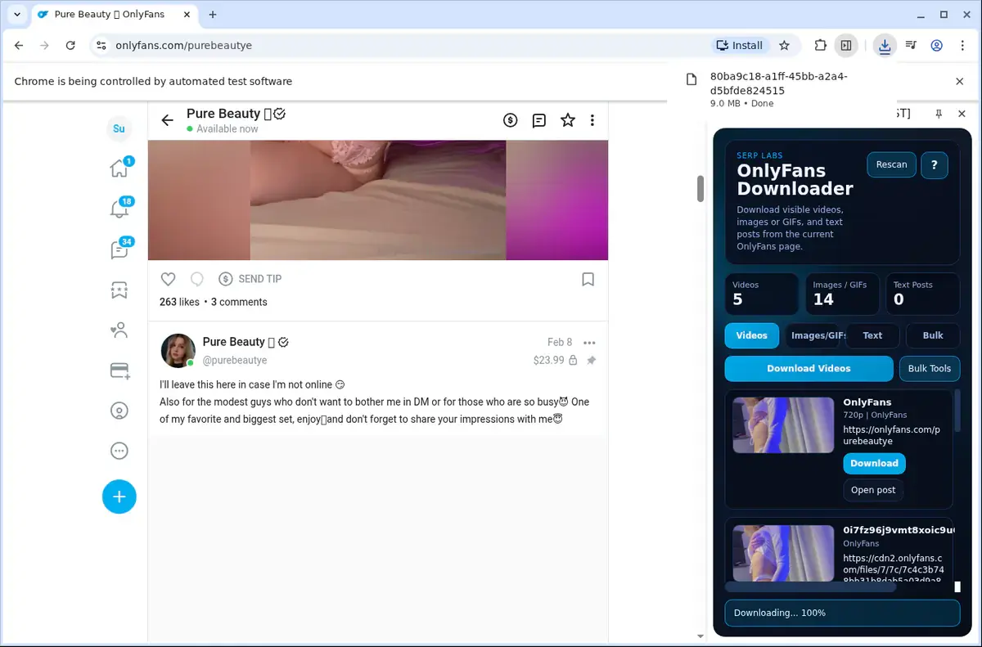The width and height of the screenshot is (982, 647).
Task: Click Chrome back navigation arrow
Action: click(20, 46)
